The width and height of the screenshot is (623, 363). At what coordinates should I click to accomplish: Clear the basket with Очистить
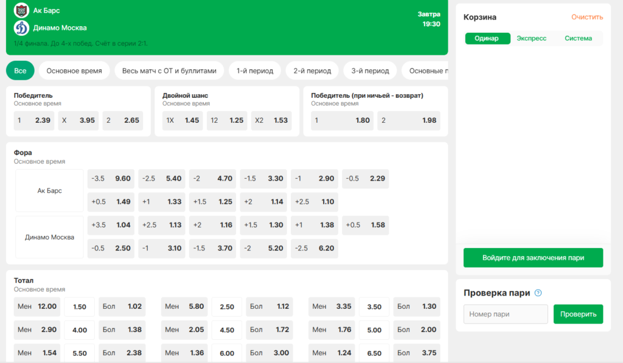tap(587, 17)
